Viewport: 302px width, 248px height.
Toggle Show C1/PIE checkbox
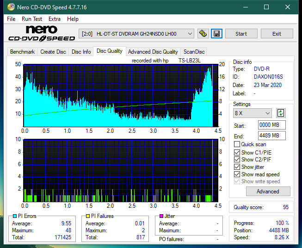[237, 152]
